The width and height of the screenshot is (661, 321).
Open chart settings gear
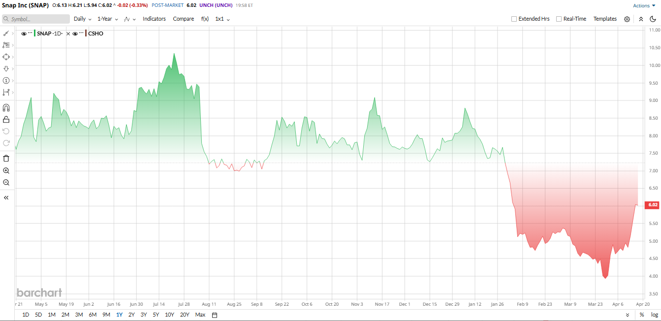627,19
